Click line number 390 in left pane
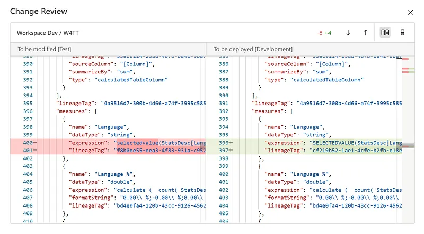The width and height of the screenshot is (424, 234). 28,64
